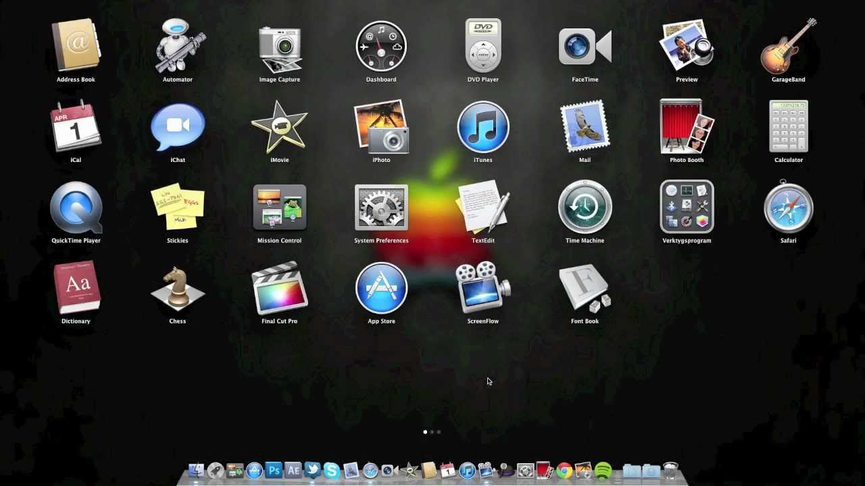Viewport: 865px width, 486px height.
Task: Open System Preferences from the Launchpad grid
Action: tap(381, 207)
